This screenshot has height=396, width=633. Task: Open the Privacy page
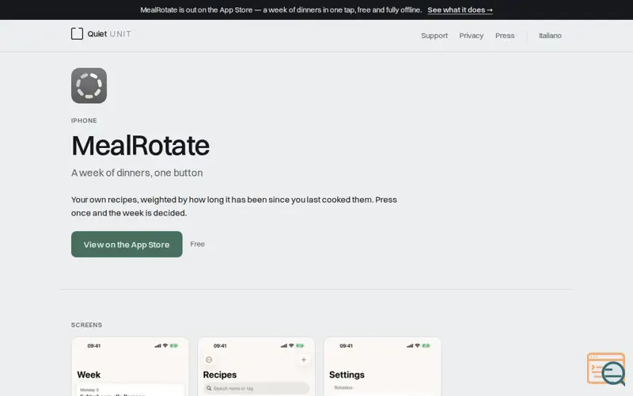tap(471, 36)
